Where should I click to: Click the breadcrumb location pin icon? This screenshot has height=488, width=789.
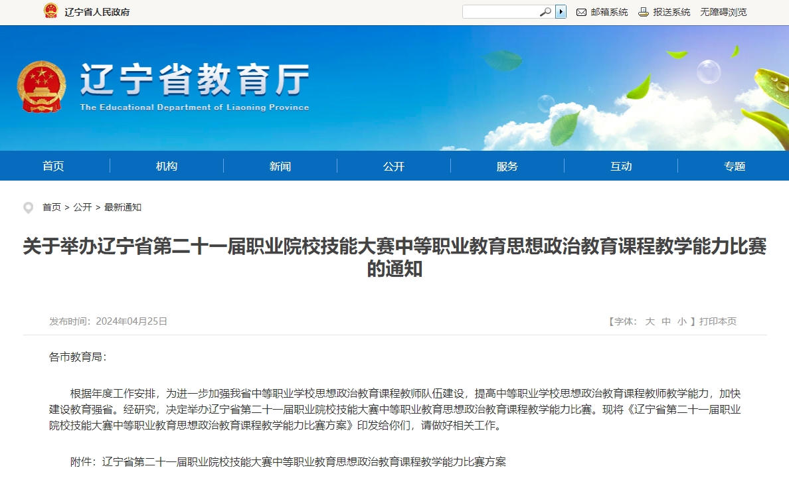[x=29, y=207]
